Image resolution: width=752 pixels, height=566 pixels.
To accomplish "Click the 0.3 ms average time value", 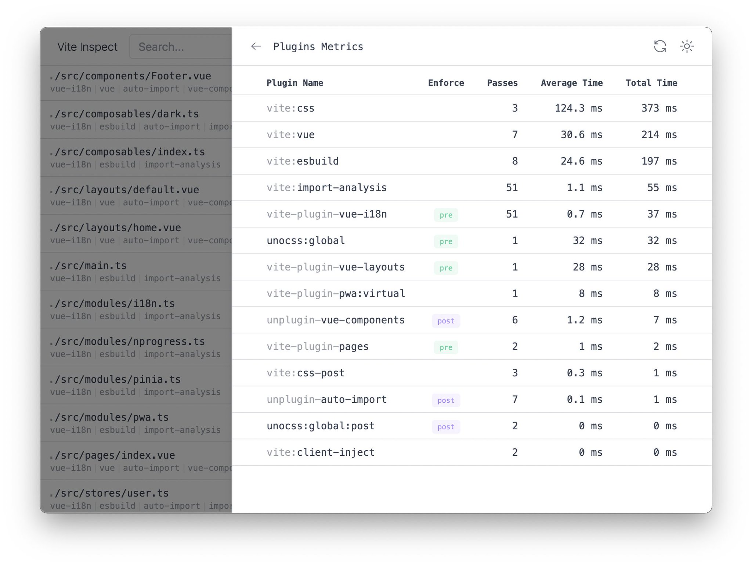I will point(585,373).
